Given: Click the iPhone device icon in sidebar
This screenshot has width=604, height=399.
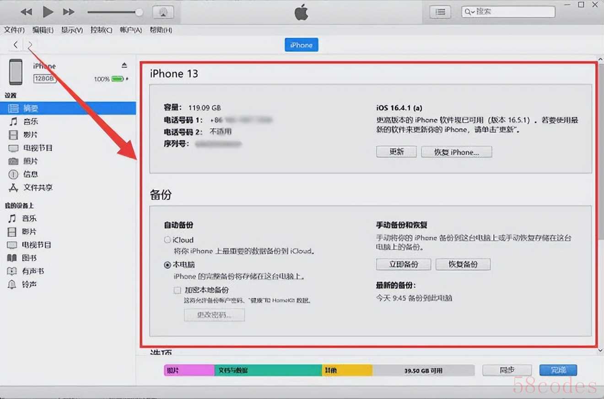Looking at the screenshot, I should tap(16, 72).
